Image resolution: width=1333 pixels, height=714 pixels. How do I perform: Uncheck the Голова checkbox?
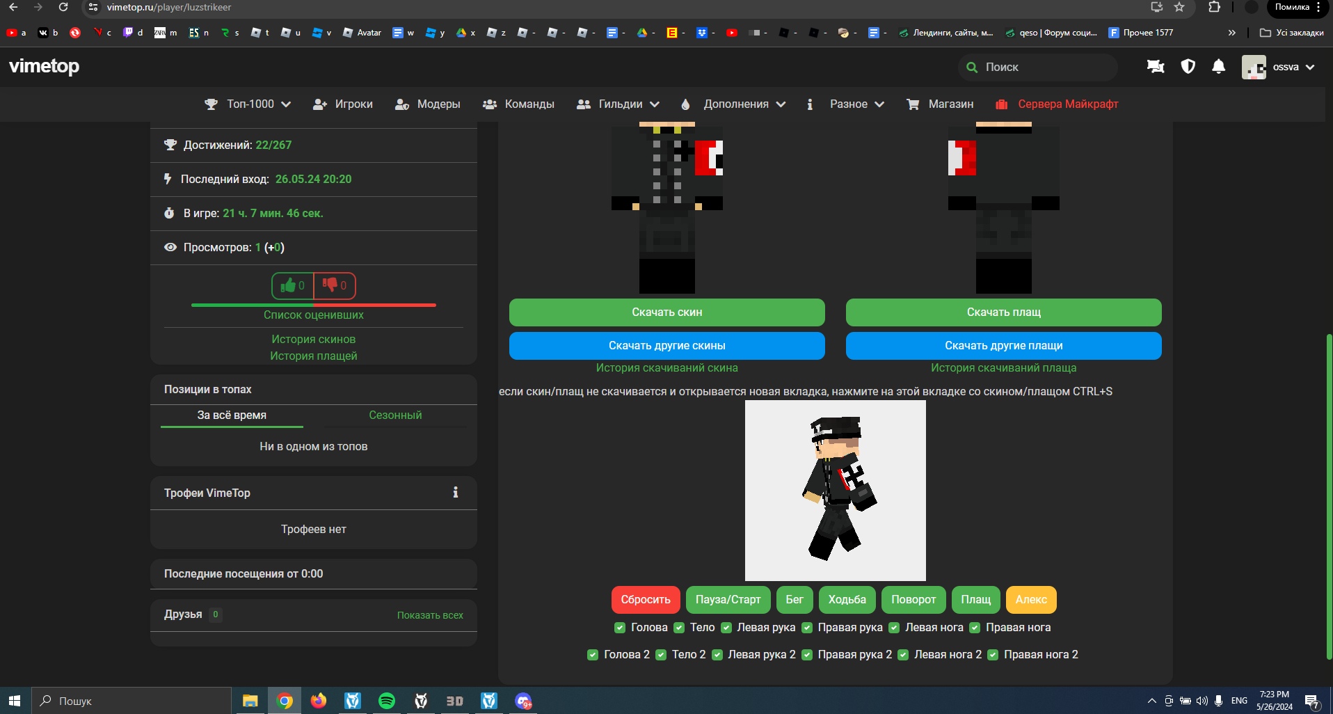point(620,628)
